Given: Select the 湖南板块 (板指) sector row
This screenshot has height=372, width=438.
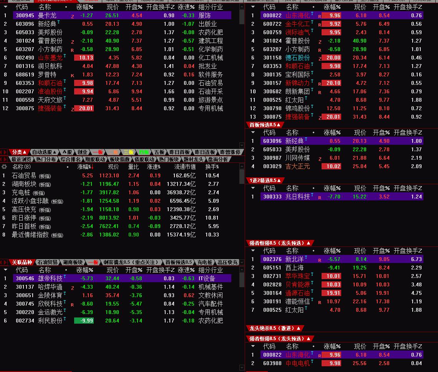Looking at the screenshot, I should (x=116, y=184).
